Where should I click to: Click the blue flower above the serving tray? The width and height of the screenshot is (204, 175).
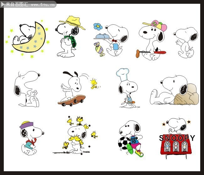tap(98, 26)
